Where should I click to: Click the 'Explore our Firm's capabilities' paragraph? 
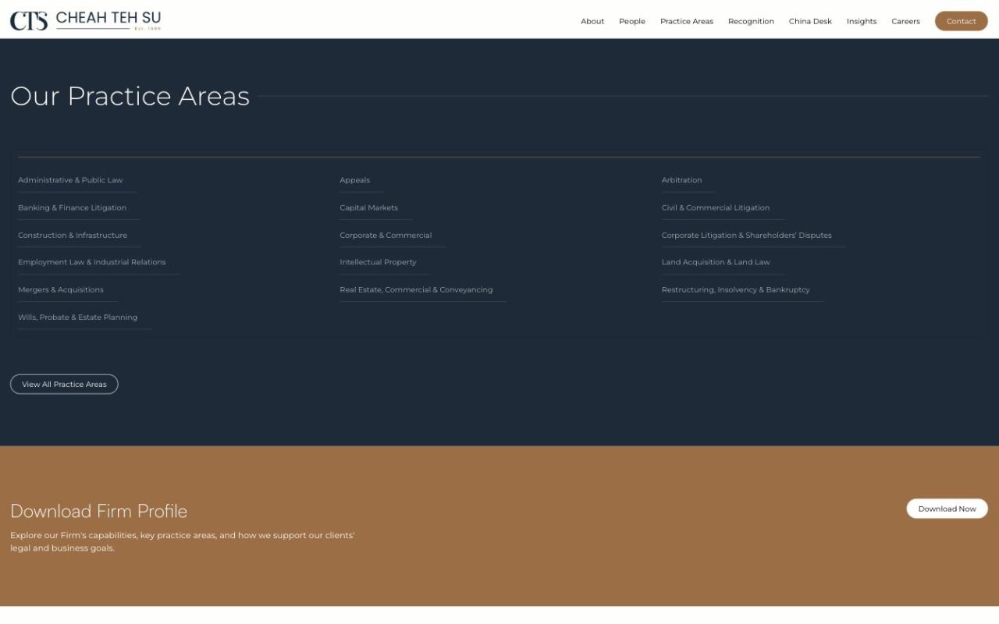(x=182, y=541)
